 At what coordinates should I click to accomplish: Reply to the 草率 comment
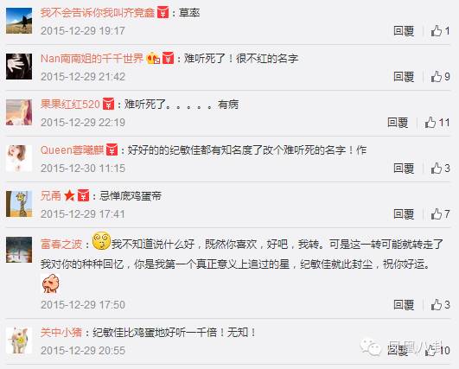tap(404, 31)
